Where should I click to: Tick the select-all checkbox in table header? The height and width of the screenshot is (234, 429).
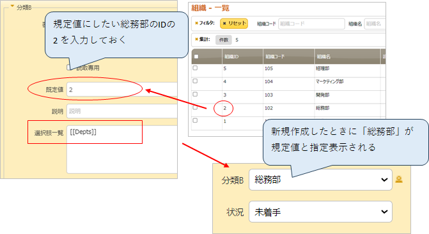coord(196,57)
